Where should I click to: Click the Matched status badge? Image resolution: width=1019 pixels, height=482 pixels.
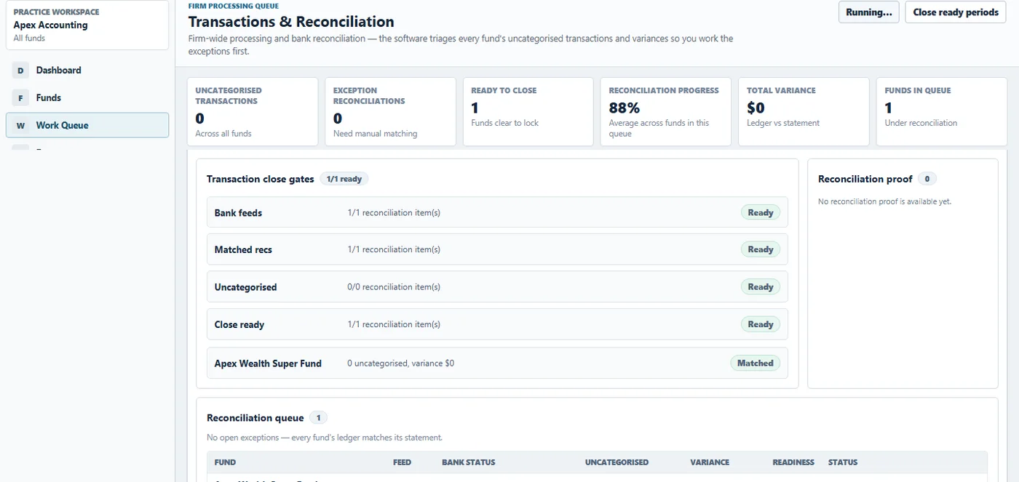[x=755, y=363]
